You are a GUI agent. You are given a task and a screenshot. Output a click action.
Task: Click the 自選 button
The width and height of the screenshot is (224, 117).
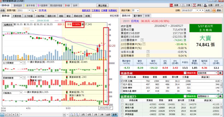2,11
